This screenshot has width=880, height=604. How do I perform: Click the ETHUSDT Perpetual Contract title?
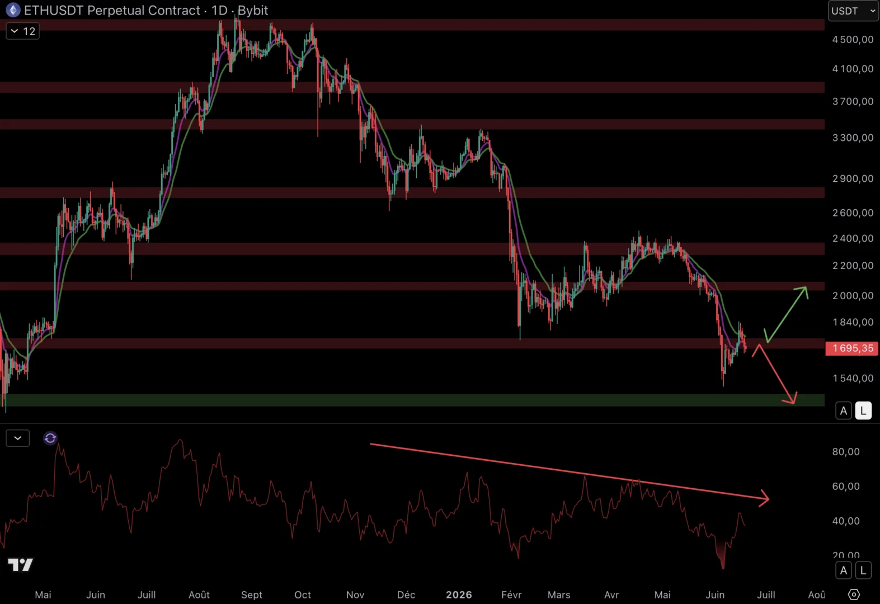pyautogui.click(x=112, y=10)
